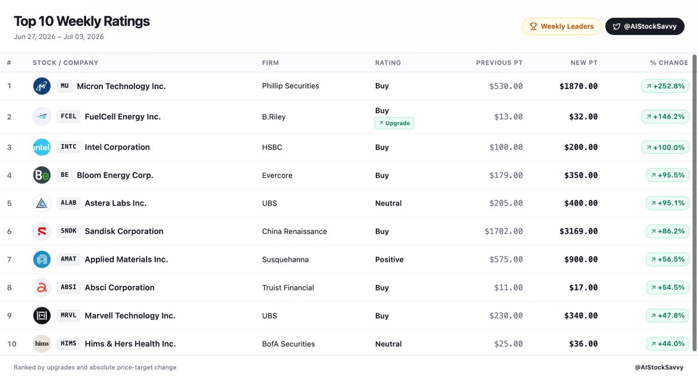The image size is (698, 379).
Task: Click the China Renaissance firm cell
Action: pos(294,231)
